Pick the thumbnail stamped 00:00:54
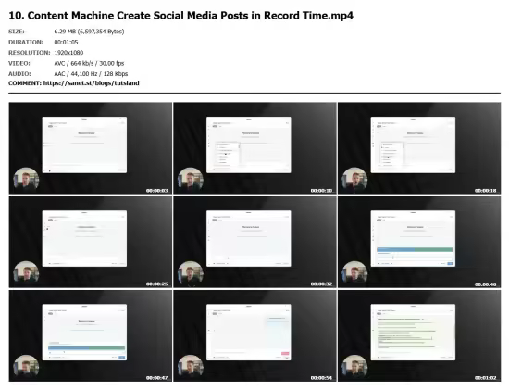Screen dimensions: 509x391 pos(254,335)
